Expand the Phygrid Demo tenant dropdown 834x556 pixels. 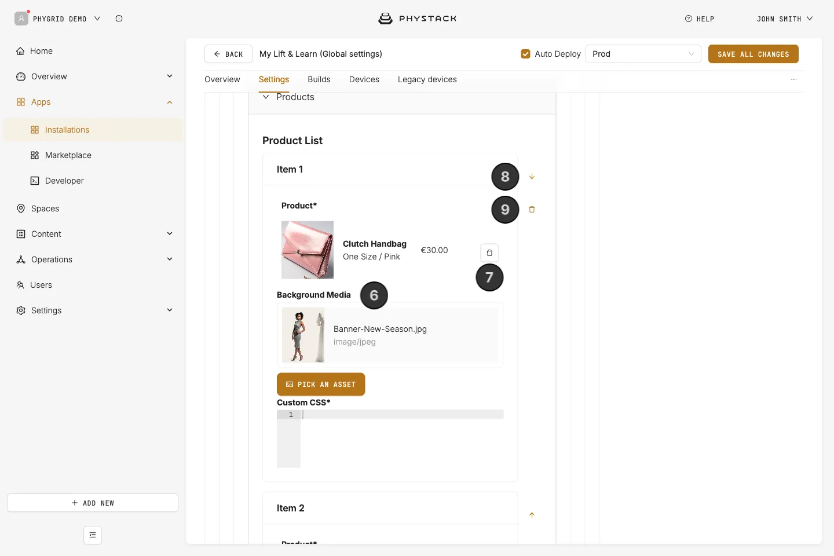[97, 19]
